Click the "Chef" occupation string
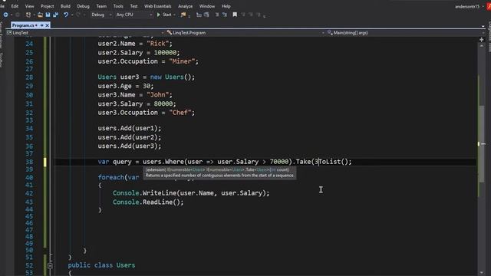 point(180,113)
